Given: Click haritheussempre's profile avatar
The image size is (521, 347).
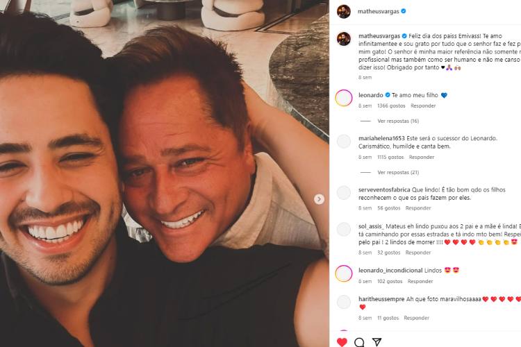Looking at the screenshot, I should click(x=344, y=302).
